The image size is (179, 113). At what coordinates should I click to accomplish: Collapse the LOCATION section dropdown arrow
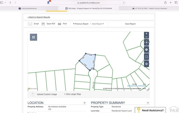84,103
